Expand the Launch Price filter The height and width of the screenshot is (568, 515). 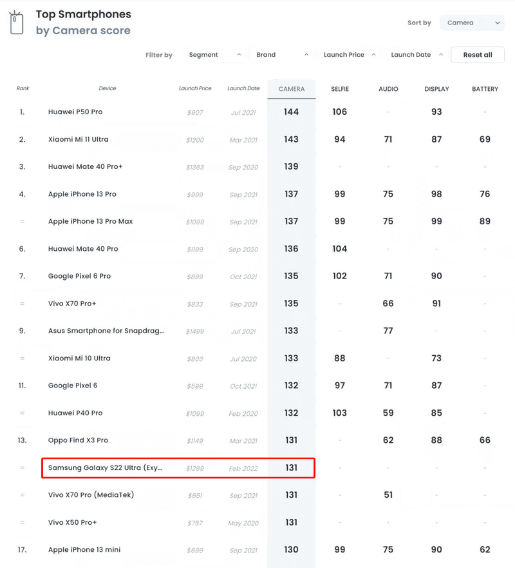[x=349, y=55]
